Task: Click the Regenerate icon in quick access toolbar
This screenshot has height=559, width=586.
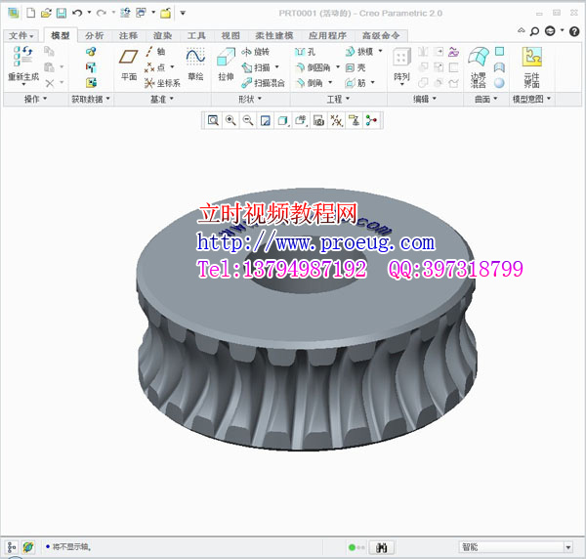Action: pos(125,13)
